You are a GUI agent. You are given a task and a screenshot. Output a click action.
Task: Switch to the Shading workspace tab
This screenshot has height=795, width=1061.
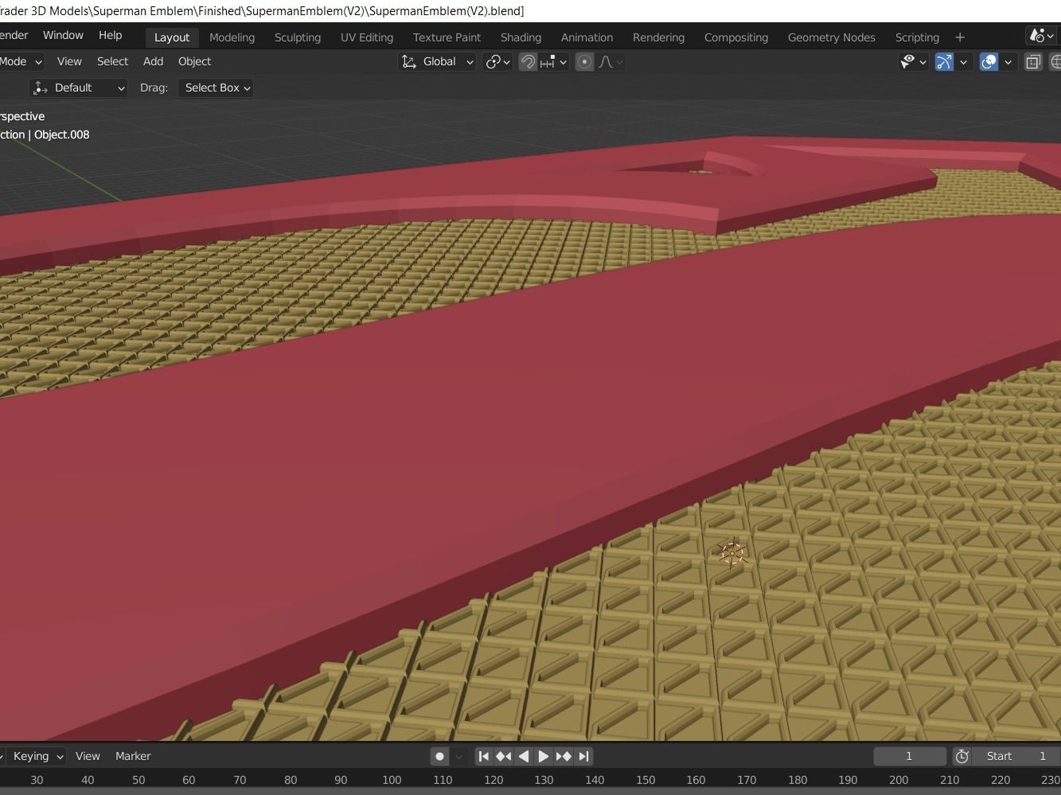[x=521, y=37]
